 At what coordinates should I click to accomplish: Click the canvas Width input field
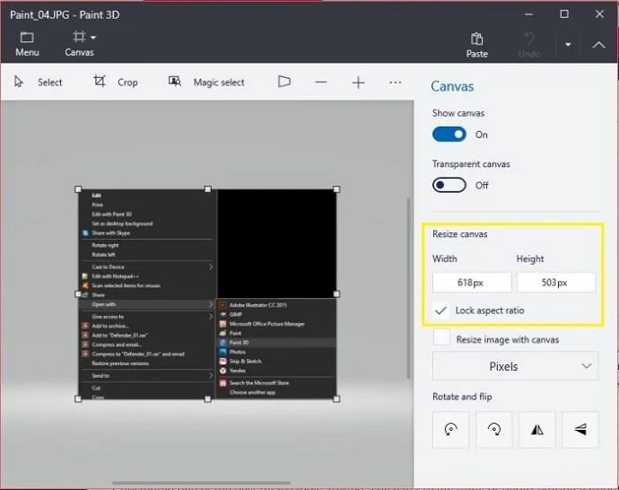click(x=472, y=283)
